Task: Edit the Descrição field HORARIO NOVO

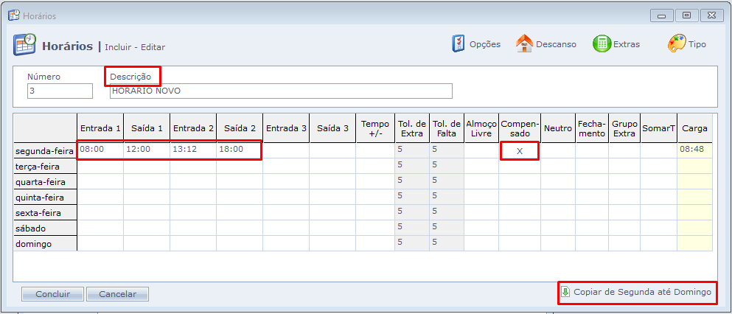Action: tap(280, 91)
